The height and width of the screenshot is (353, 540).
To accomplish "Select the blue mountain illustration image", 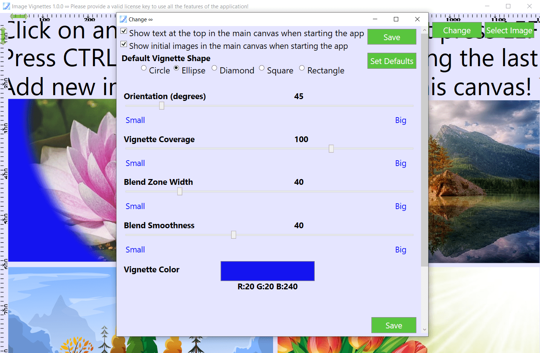I will pos(62,310).
